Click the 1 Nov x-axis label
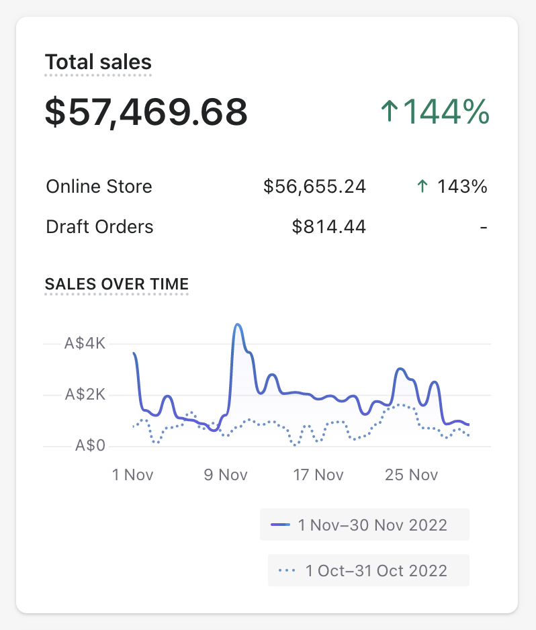This screenshot has width=536, height=630. 132,475
